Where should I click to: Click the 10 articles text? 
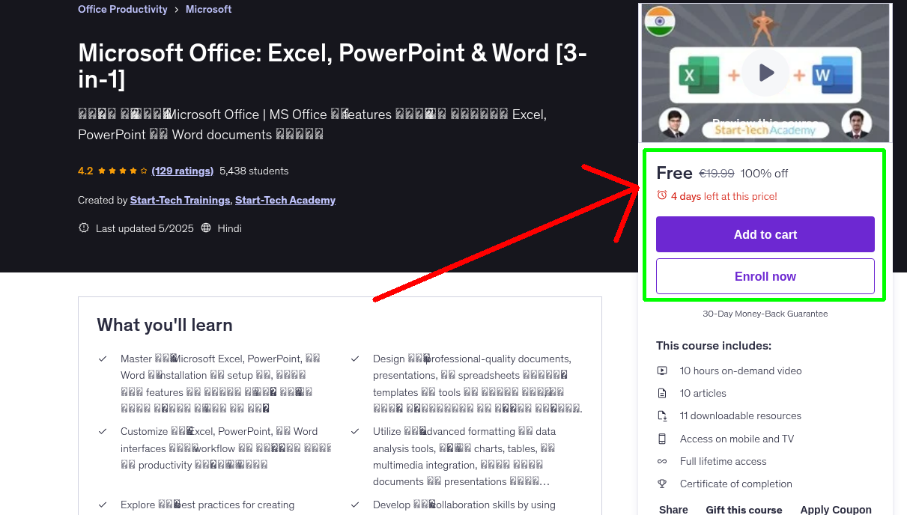[703, 393]
